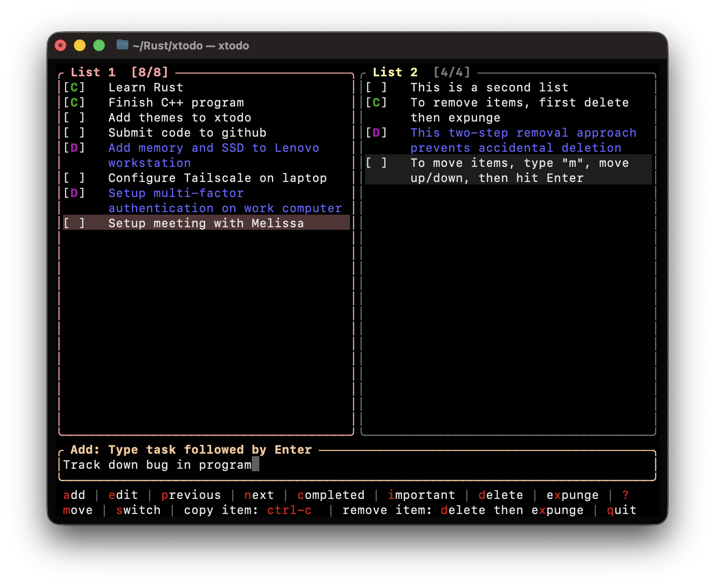Image resolution: width=715 pixels, height=587 pixels.
Task: Select the List 2 panel title
Action: 395,72
